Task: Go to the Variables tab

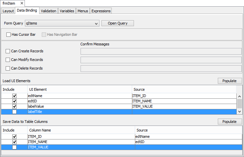Action: coord(67,11)
